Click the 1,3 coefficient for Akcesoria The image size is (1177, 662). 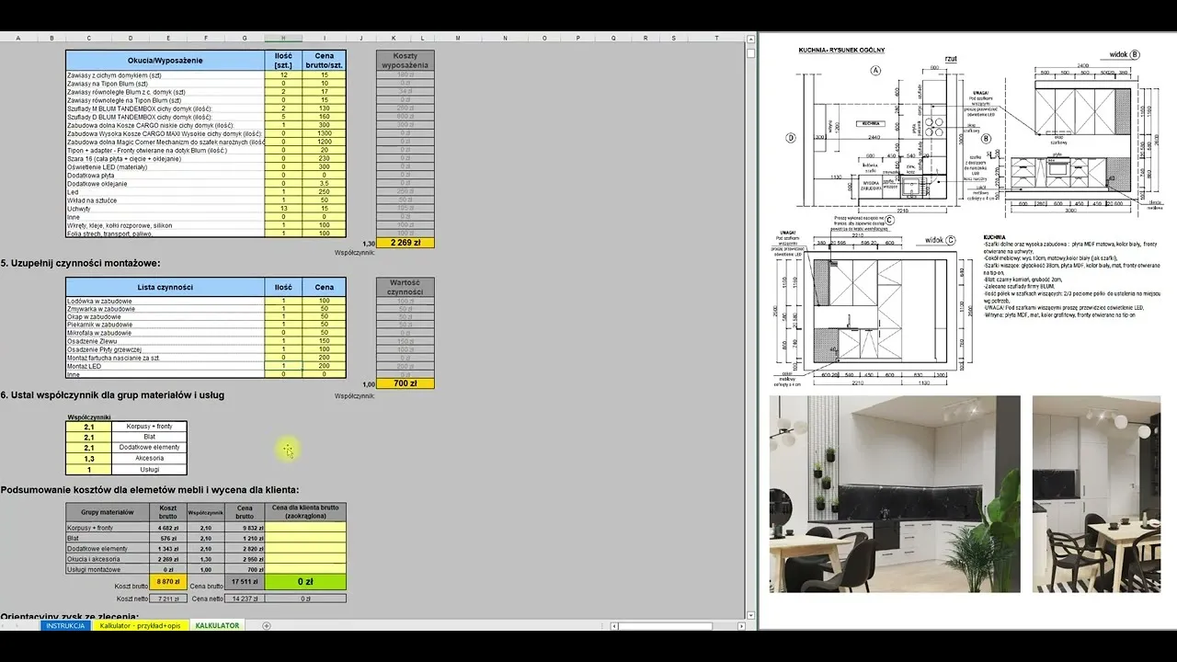point(89,458)
